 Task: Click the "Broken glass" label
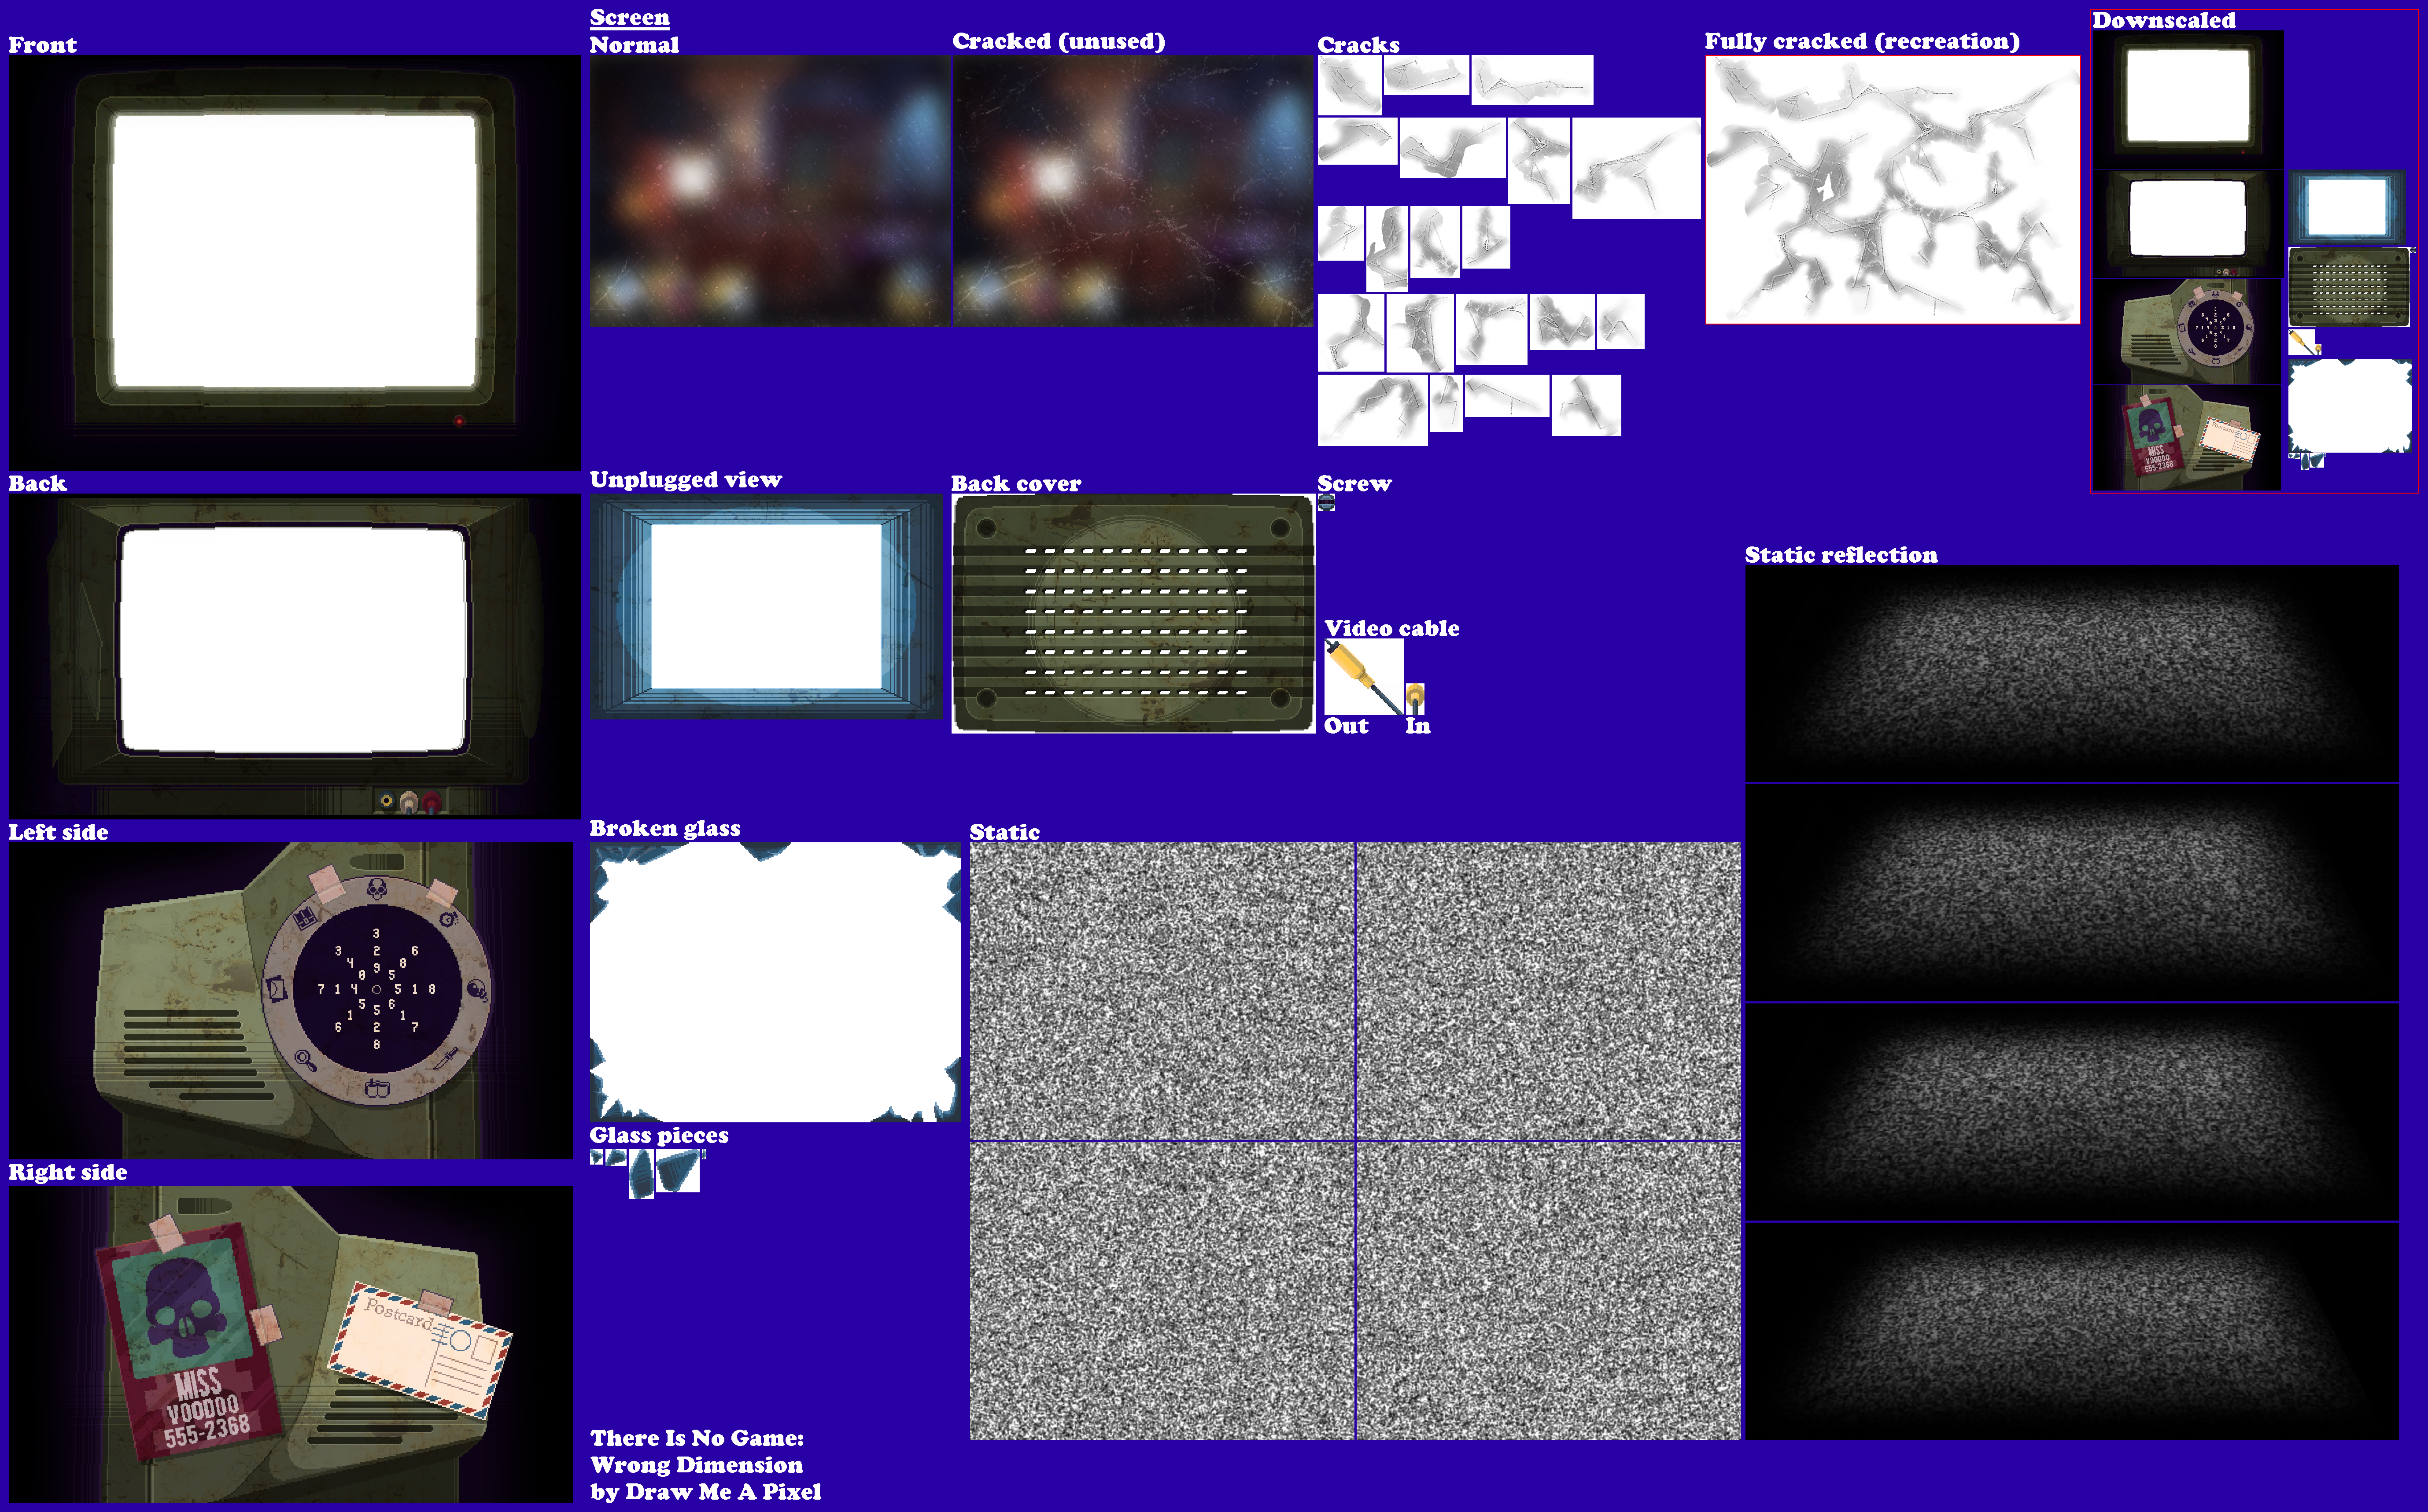coord(665,828)
